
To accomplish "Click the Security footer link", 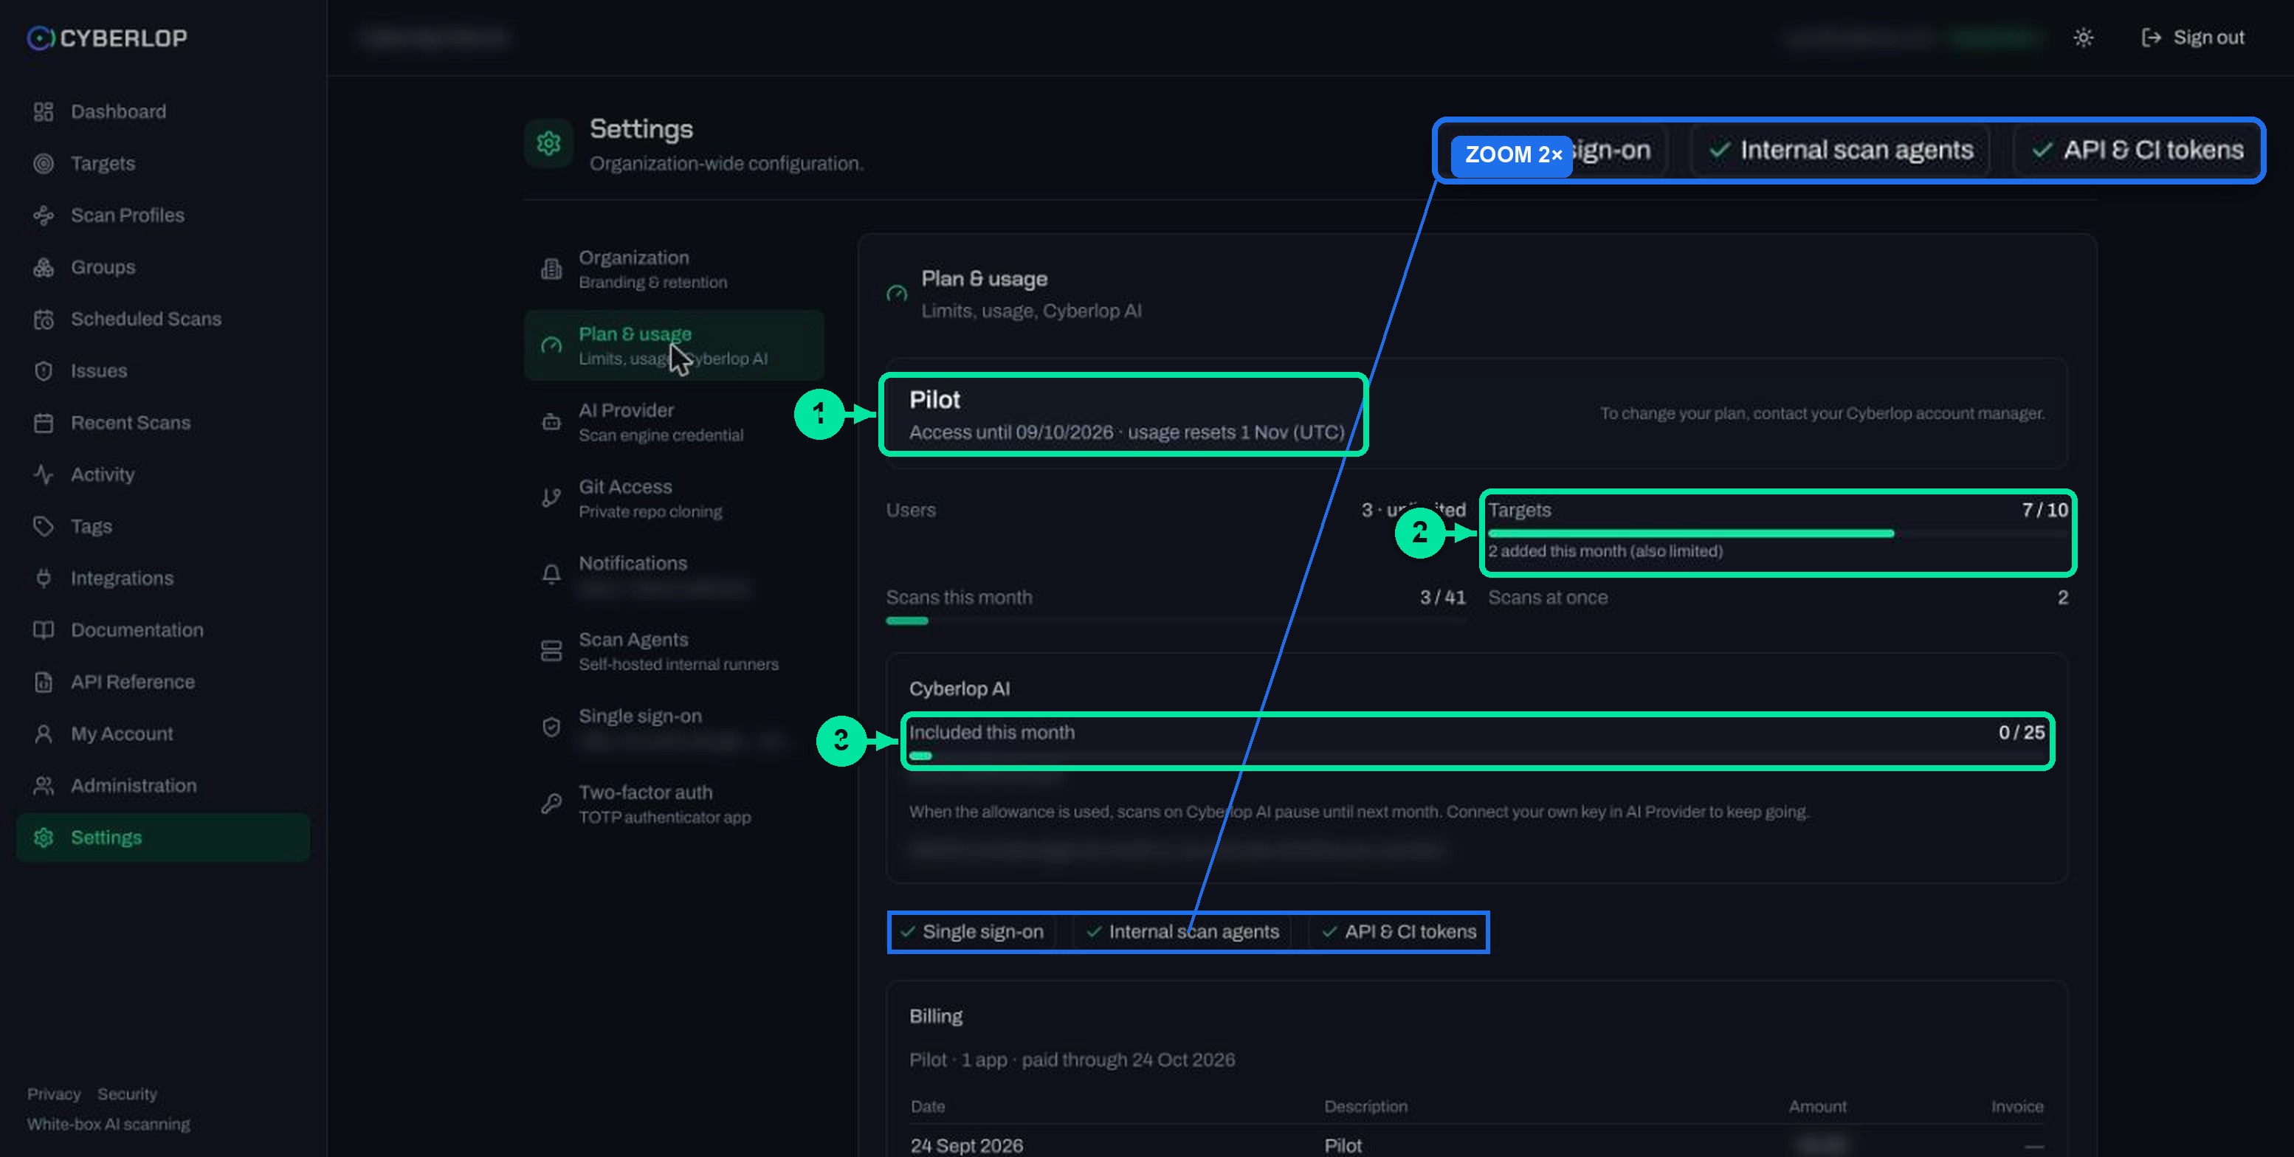I will coord(128,1094).
